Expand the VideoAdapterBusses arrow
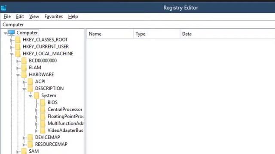Image resolution: width=275 pixels, height=154 pixels. 37,131
